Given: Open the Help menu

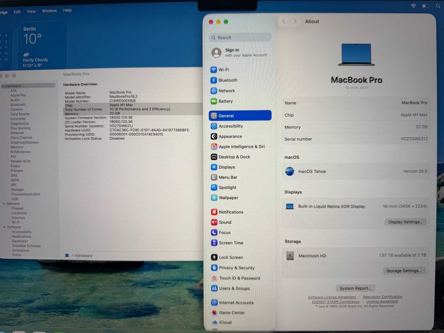Looking at the screenshot, I should [x=67, y=10].
